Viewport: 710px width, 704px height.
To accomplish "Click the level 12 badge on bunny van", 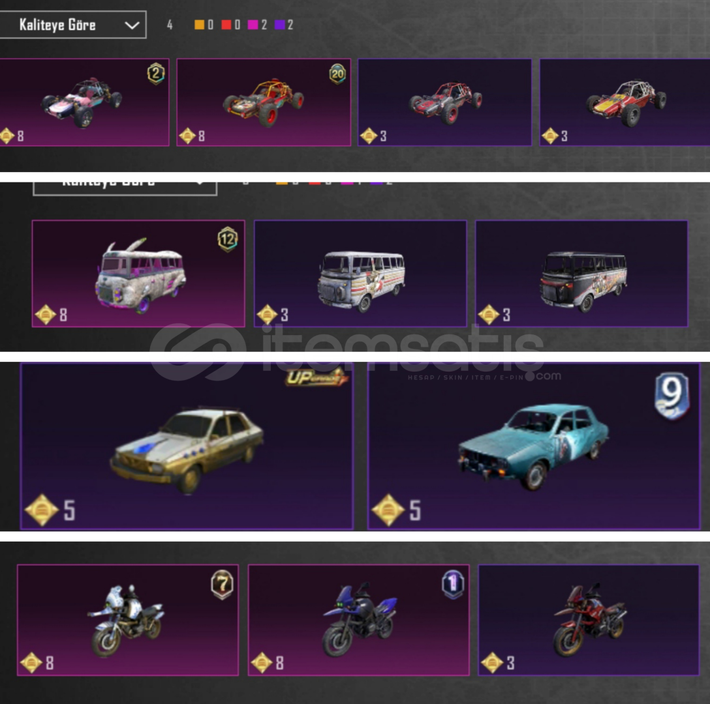I will pyautogui.click(x=227, y=239).
